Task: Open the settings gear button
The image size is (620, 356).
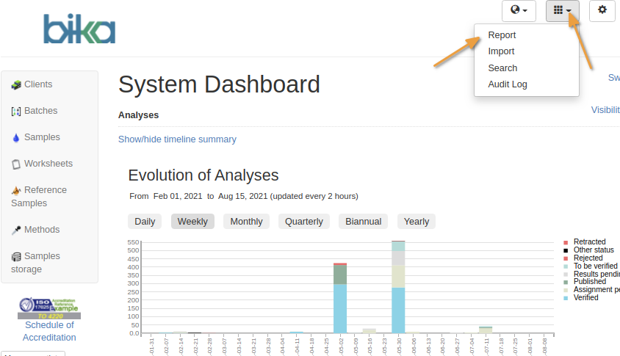Action: (x=602, y=10)
